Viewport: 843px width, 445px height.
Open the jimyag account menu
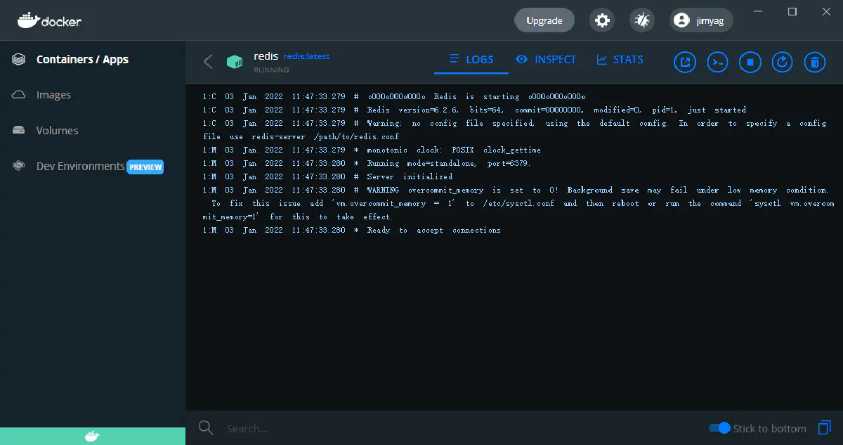click(700, 20)
